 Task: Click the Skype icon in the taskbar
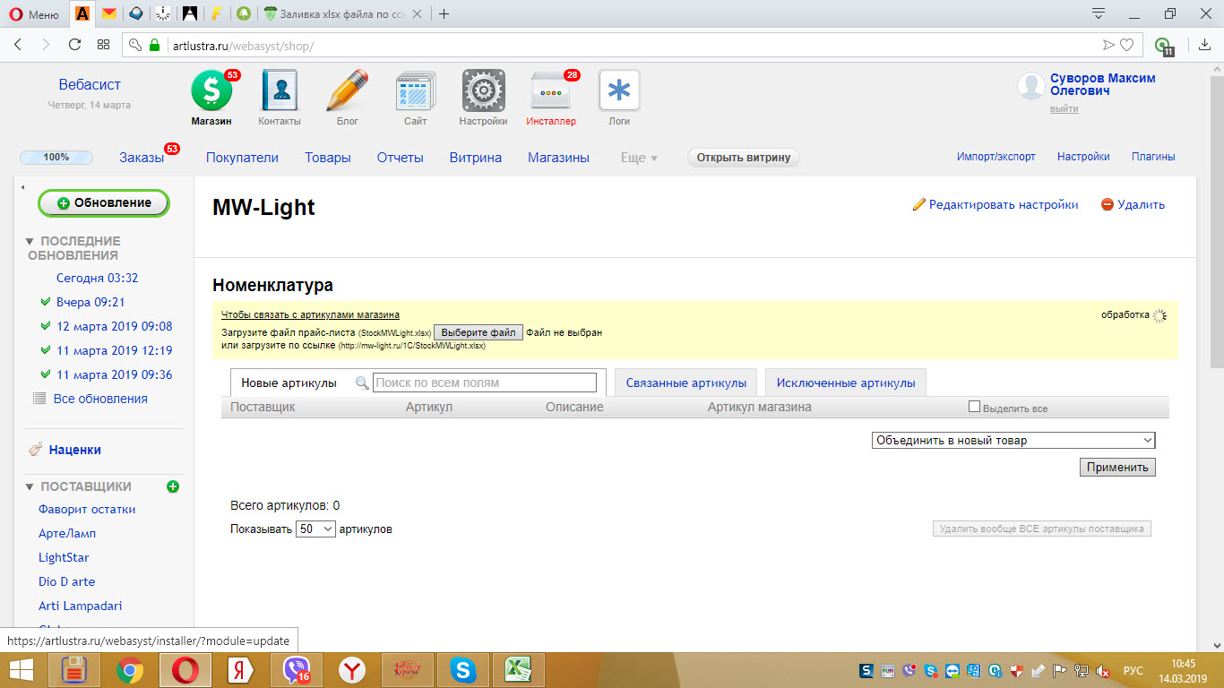462,669
